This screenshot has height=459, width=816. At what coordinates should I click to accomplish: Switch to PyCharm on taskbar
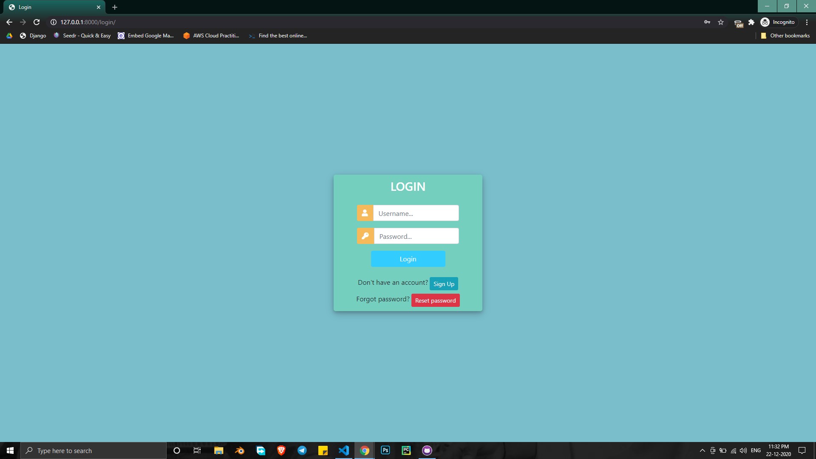406,450
